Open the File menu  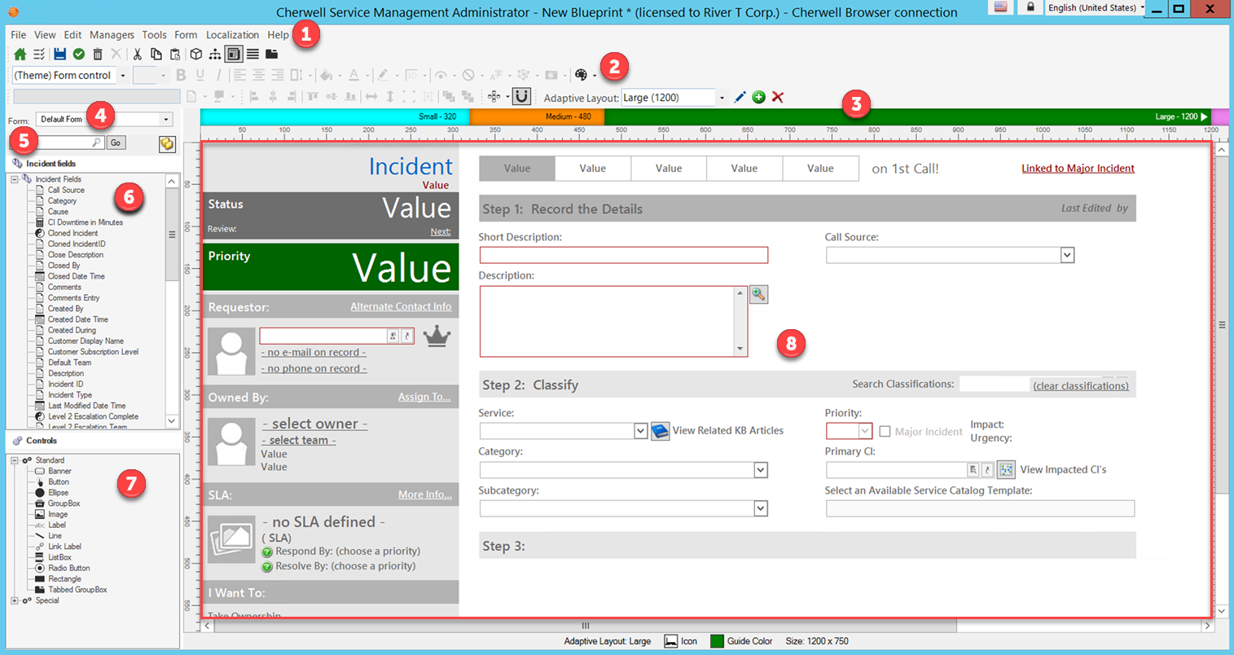pos(18,35)
